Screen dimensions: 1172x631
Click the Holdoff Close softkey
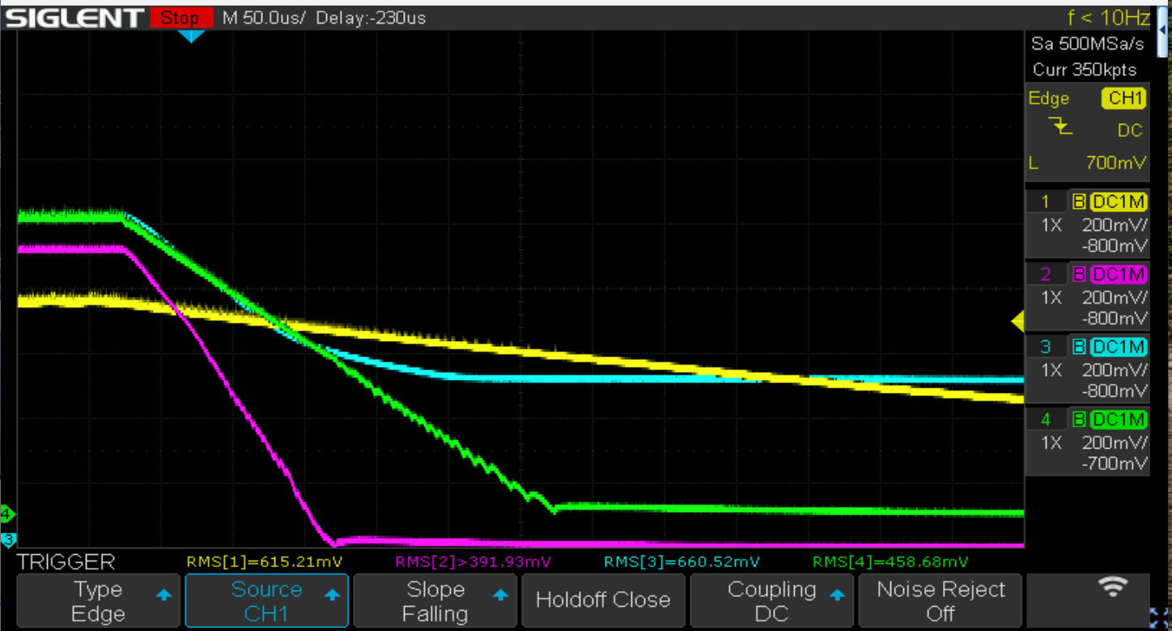604,601
